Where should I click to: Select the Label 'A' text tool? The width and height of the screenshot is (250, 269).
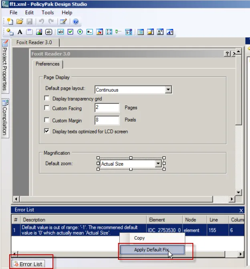(20, 32)
